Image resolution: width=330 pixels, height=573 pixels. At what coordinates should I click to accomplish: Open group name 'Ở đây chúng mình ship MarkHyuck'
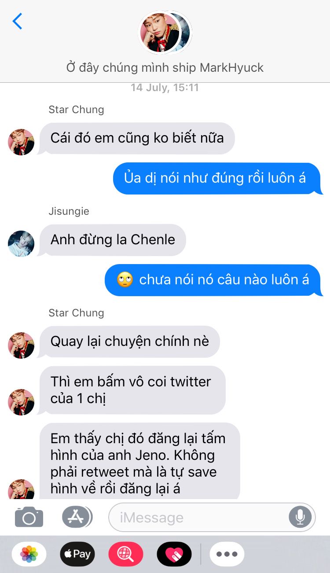[x=165, y=68]
